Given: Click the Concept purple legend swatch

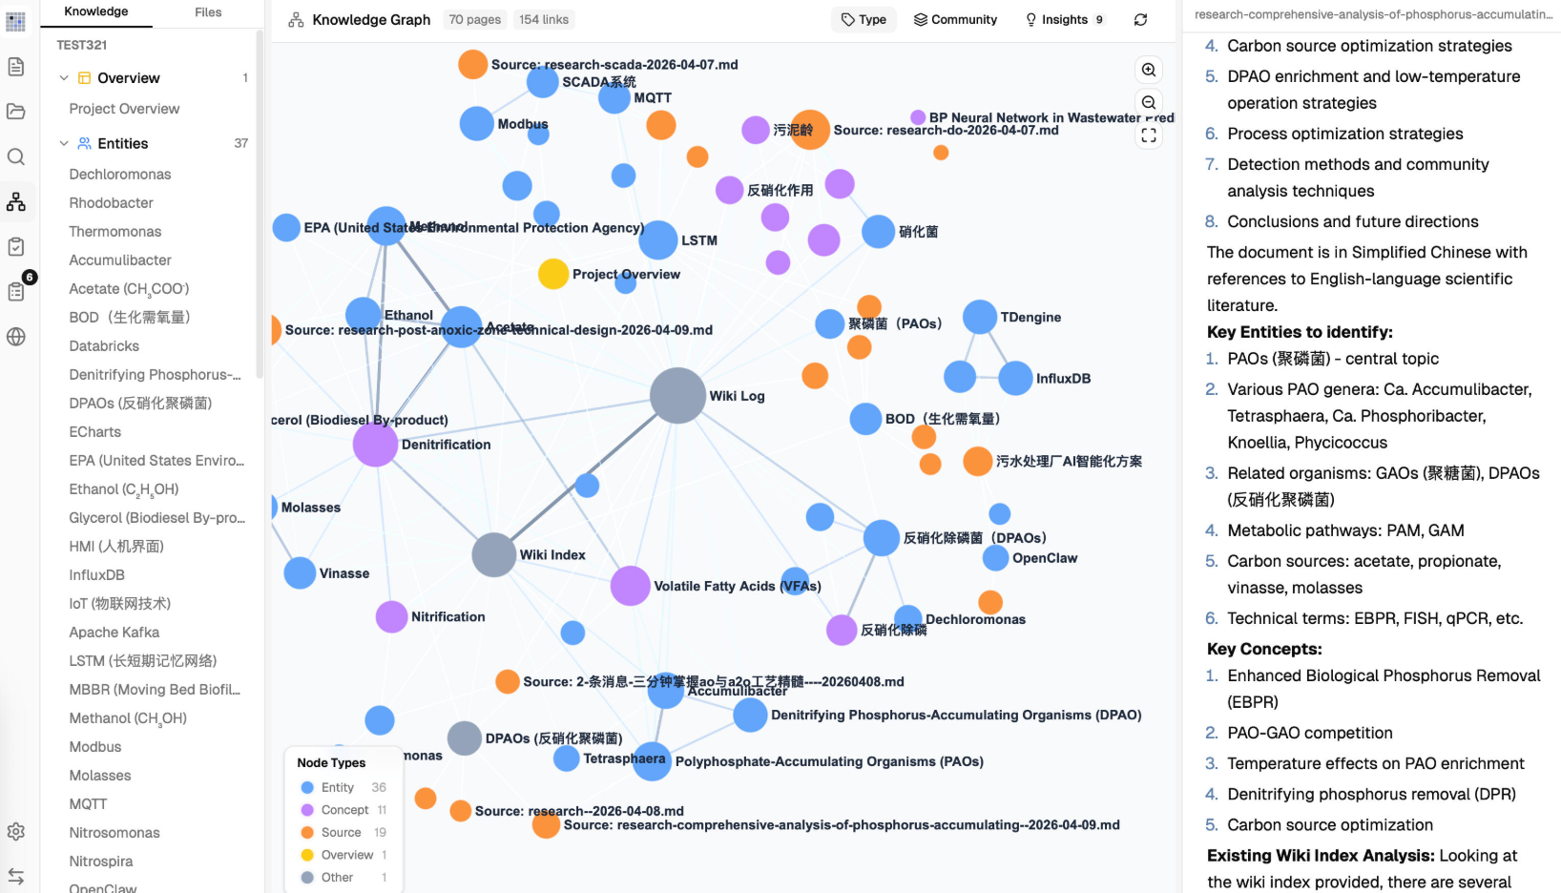Looking at the screenshot, I should pyautogui.click(x=307, y=810).
